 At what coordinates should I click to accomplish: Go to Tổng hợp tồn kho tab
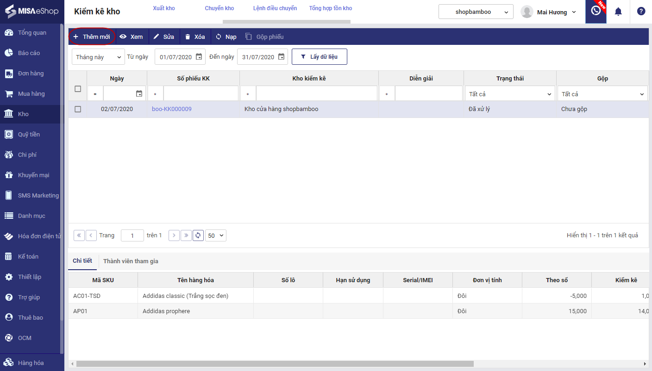pos(331,8)
